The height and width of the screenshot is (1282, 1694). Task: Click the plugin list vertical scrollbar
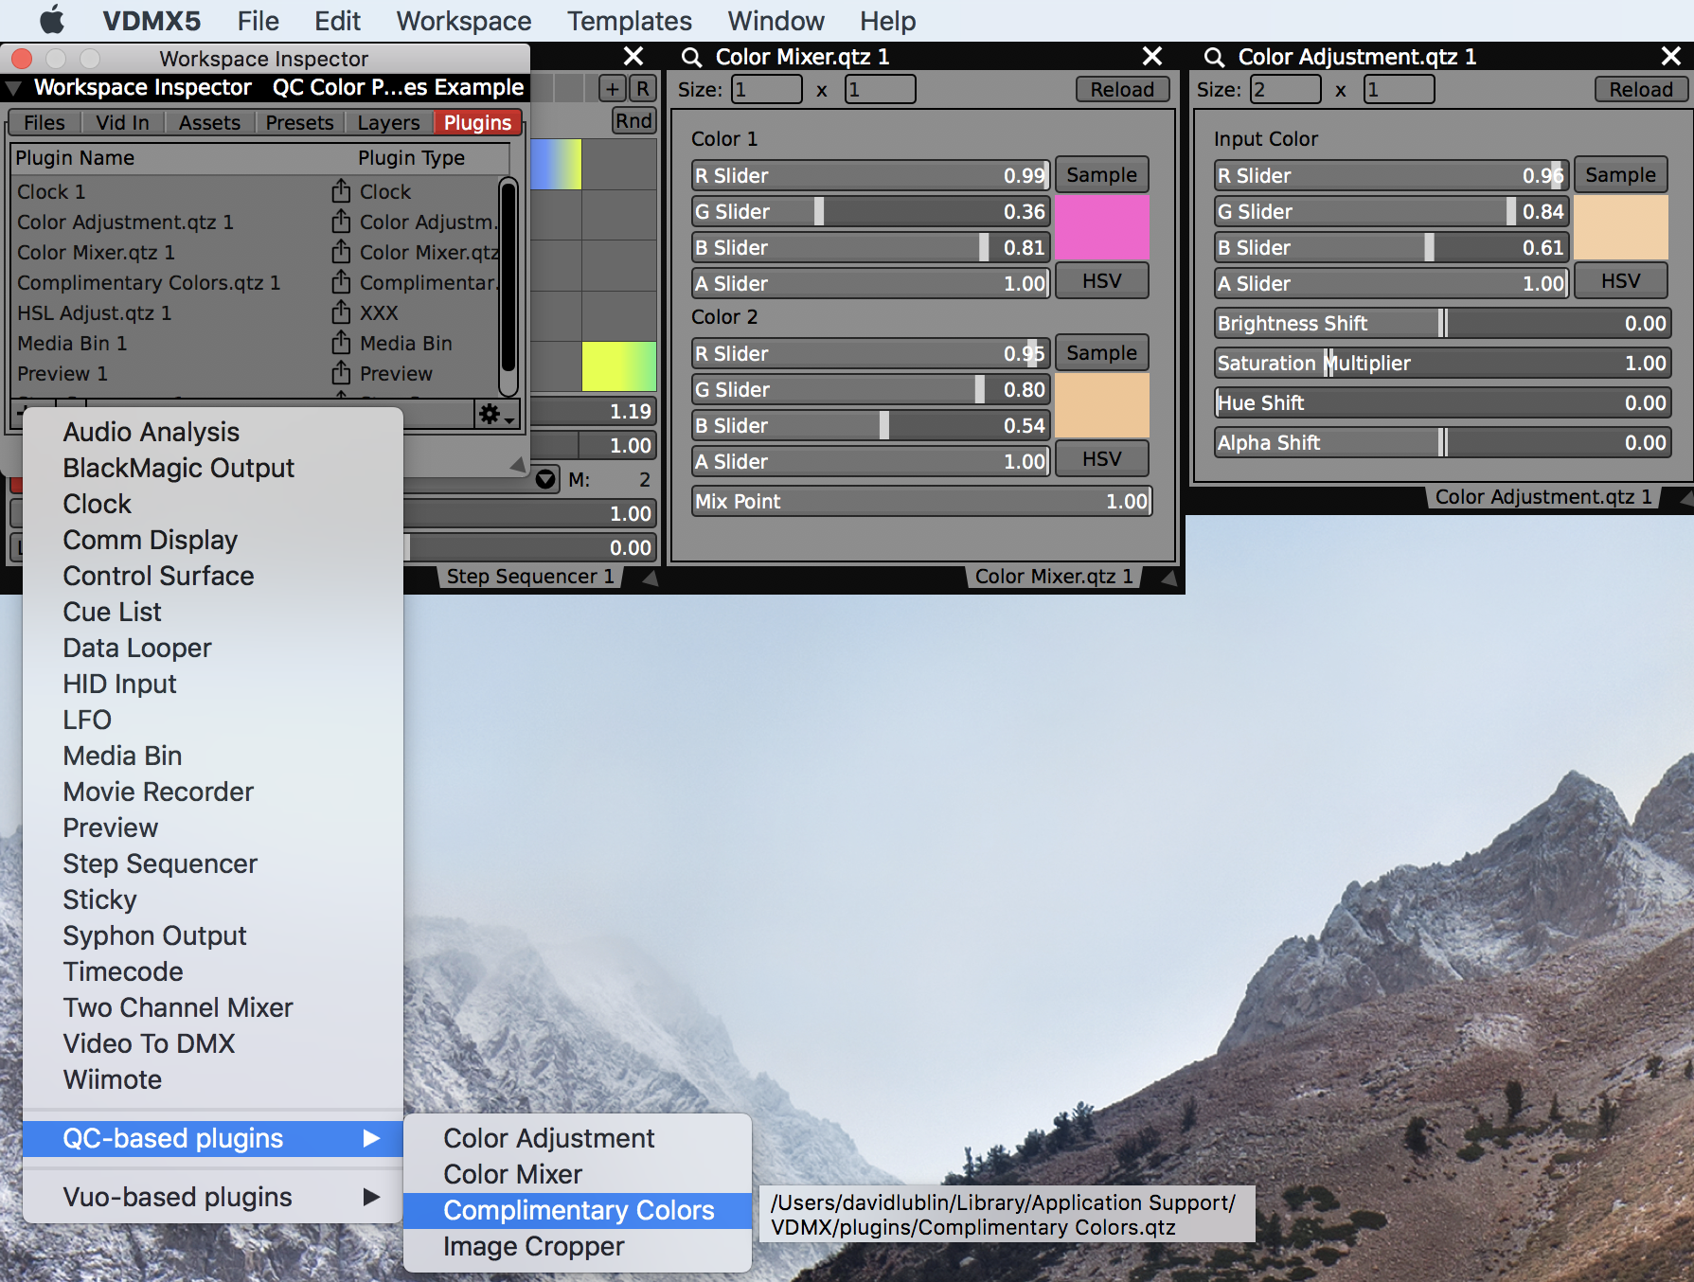coord(508,287)
